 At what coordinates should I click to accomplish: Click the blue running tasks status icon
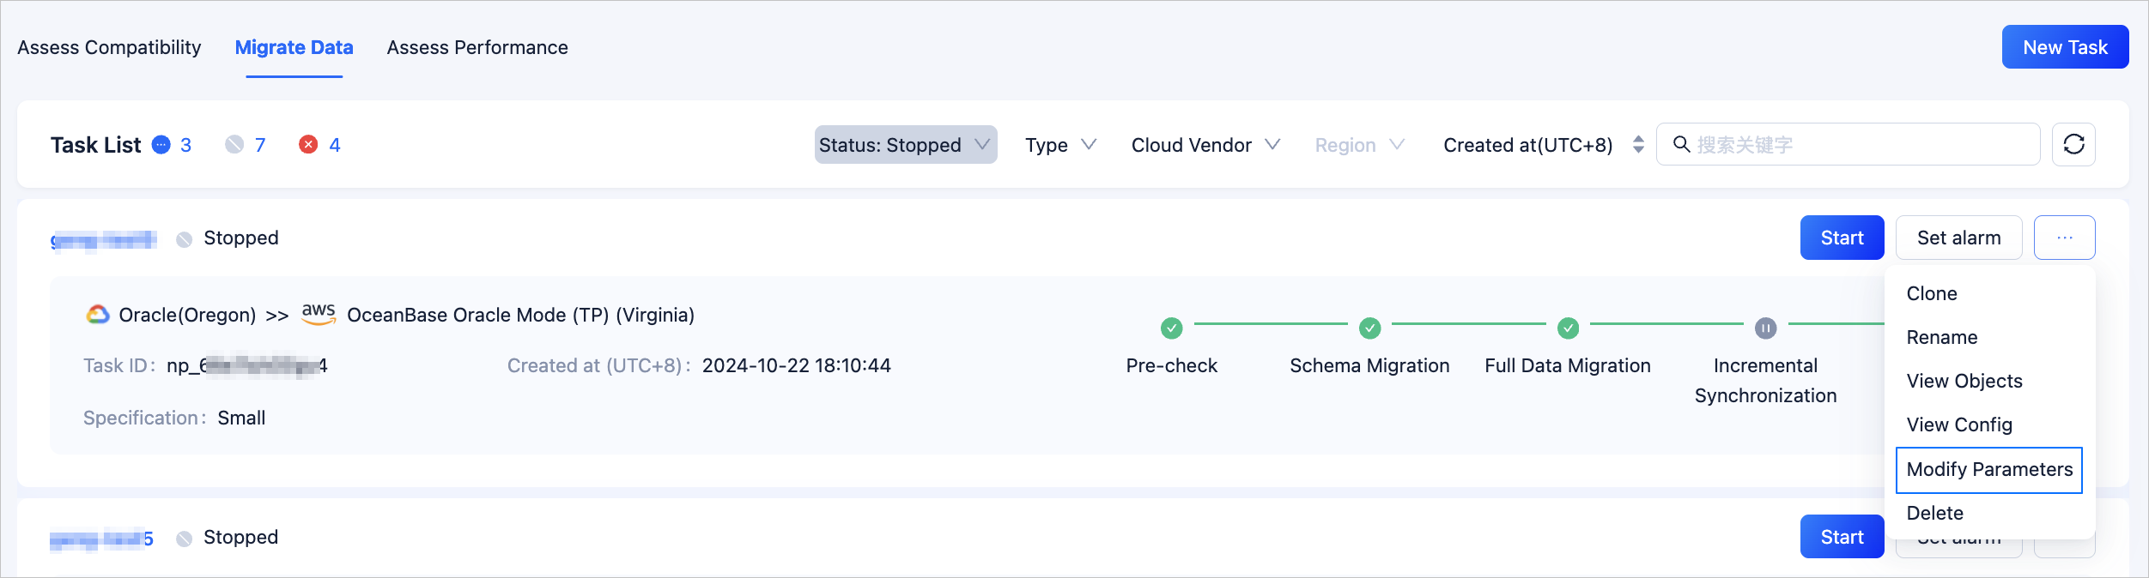click(161, 145)
